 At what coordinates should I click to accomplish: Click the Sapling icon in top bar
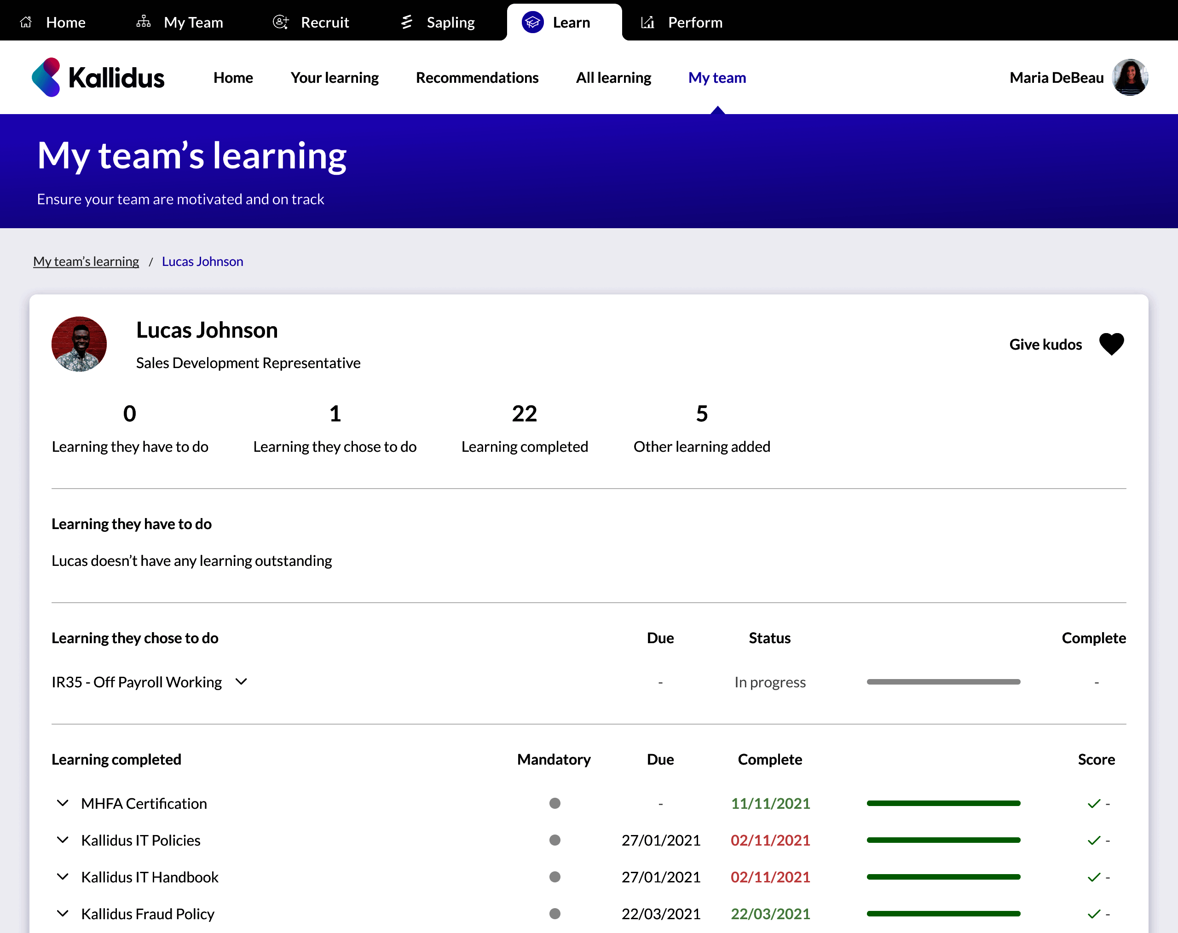pyautogui.click(x=406, y=22)
